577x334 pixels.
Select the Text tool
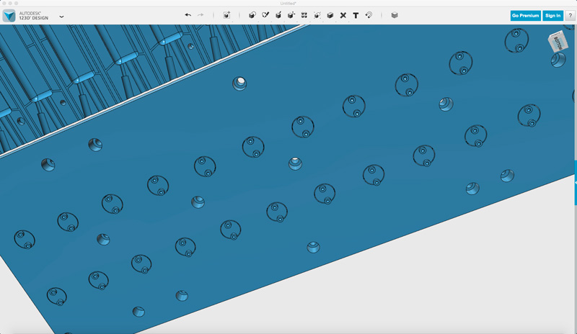pyautogui.click(x=356, y=15)
